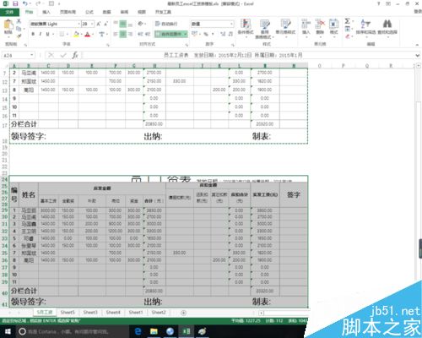Click the AutoSum sigma icon

pos(348,21)
